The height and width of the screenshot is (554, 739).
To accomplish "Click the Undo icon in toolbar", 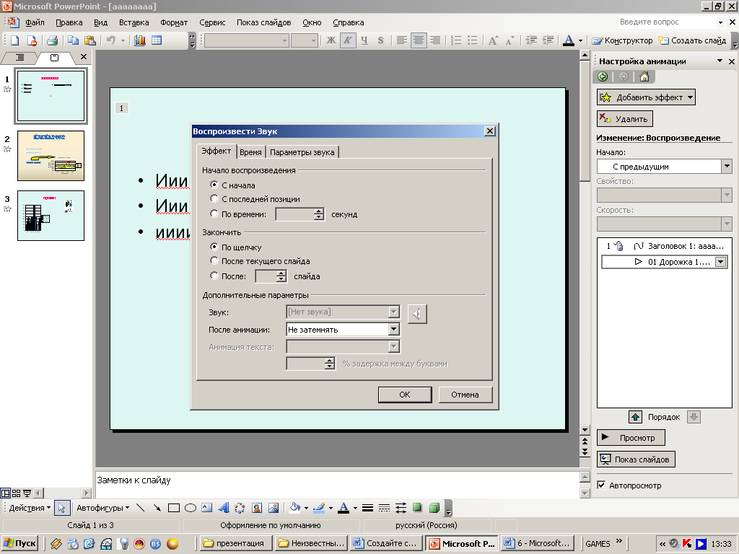I will pyautogui.click(x=110, y=40).
